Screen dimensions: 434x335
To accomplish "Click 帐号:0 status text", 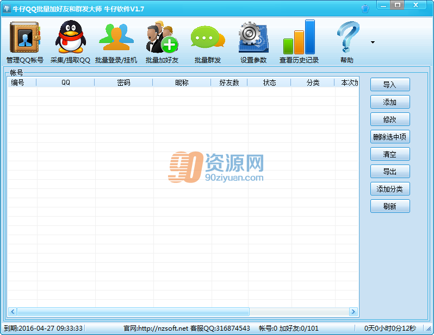I will click(268, 328).
